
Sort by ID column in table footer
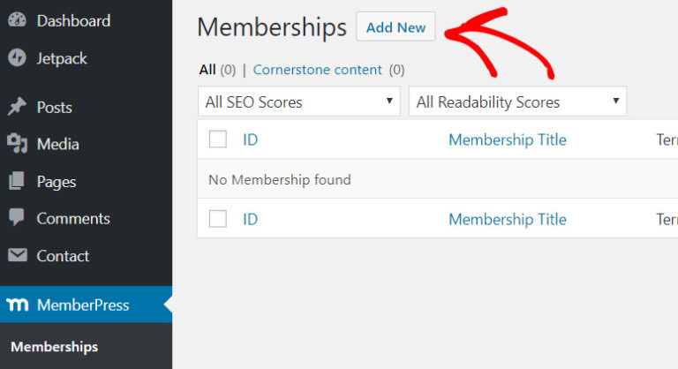point(250,219)
